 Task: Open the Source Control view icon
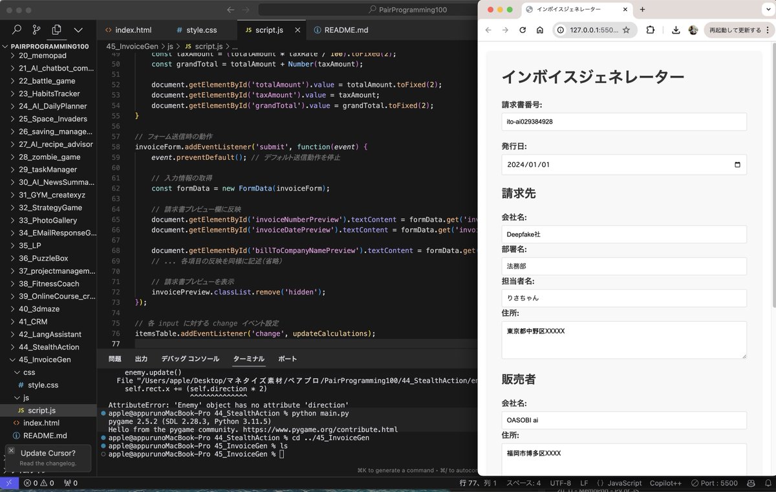point(36,30)
